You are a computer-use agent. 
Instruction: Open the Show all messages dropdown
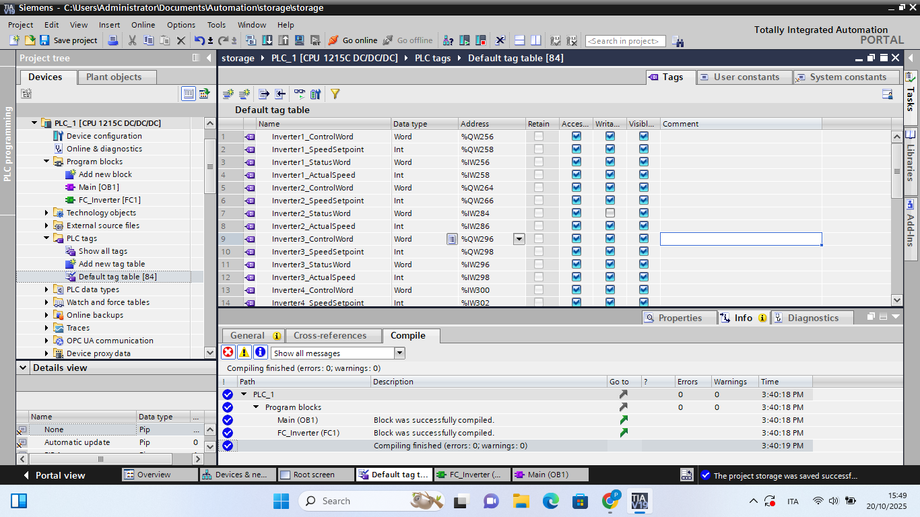[399, 353]
